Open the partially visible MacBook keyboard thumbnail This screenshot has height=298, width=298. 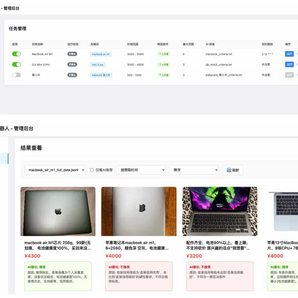point(282,211)
